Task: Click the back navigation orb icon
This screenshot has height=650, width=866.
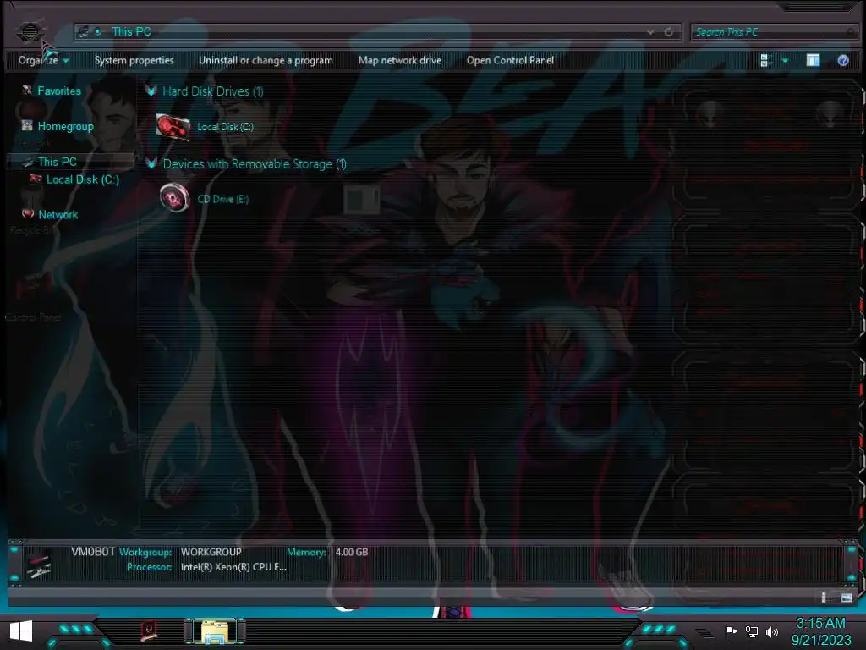Action: pyautogui.click(x=30, y=32)
